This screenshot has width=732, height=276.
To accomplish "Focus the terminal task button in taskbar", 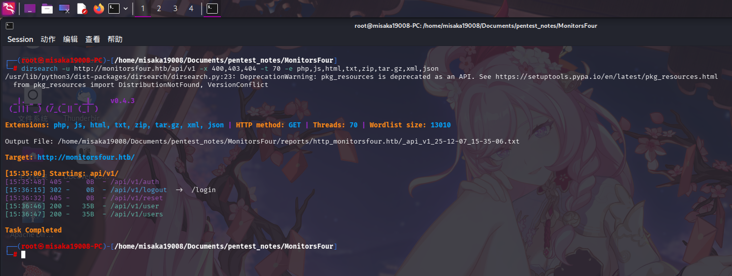I will click(x=213, y=9).
